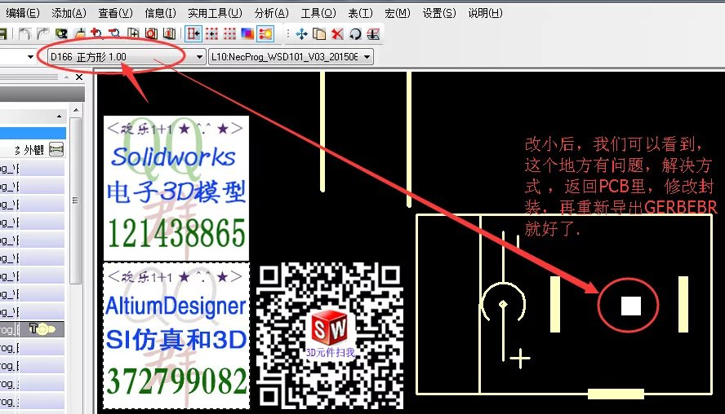Image resolution: width=725 pixels, height=414 pixels.
Task: Toggle the red dot grid display icon
Action: 229,33
